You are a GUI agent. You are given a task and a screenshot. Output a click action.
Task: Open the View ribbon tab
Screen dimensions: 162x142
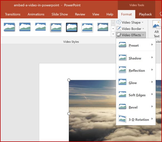(x=96, y=14)
